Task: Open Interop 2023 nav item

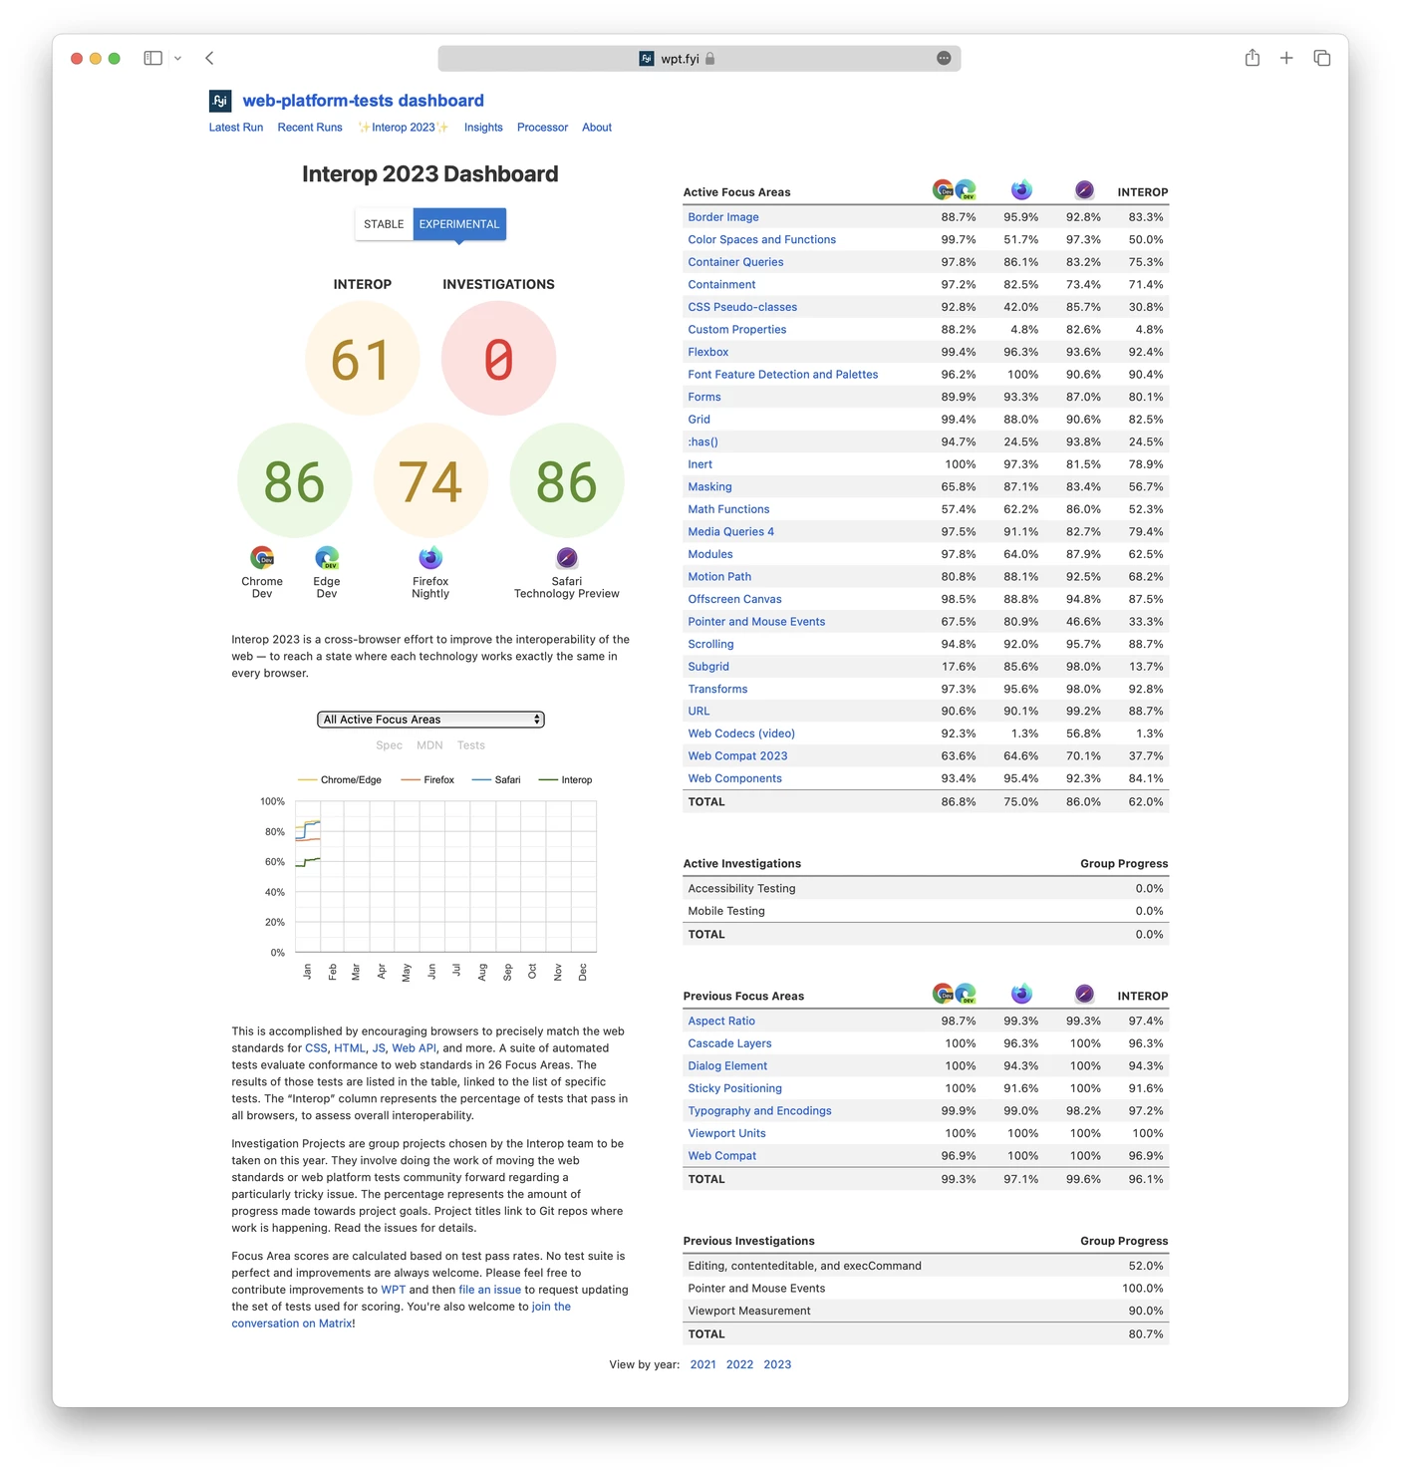Action: 404,128
